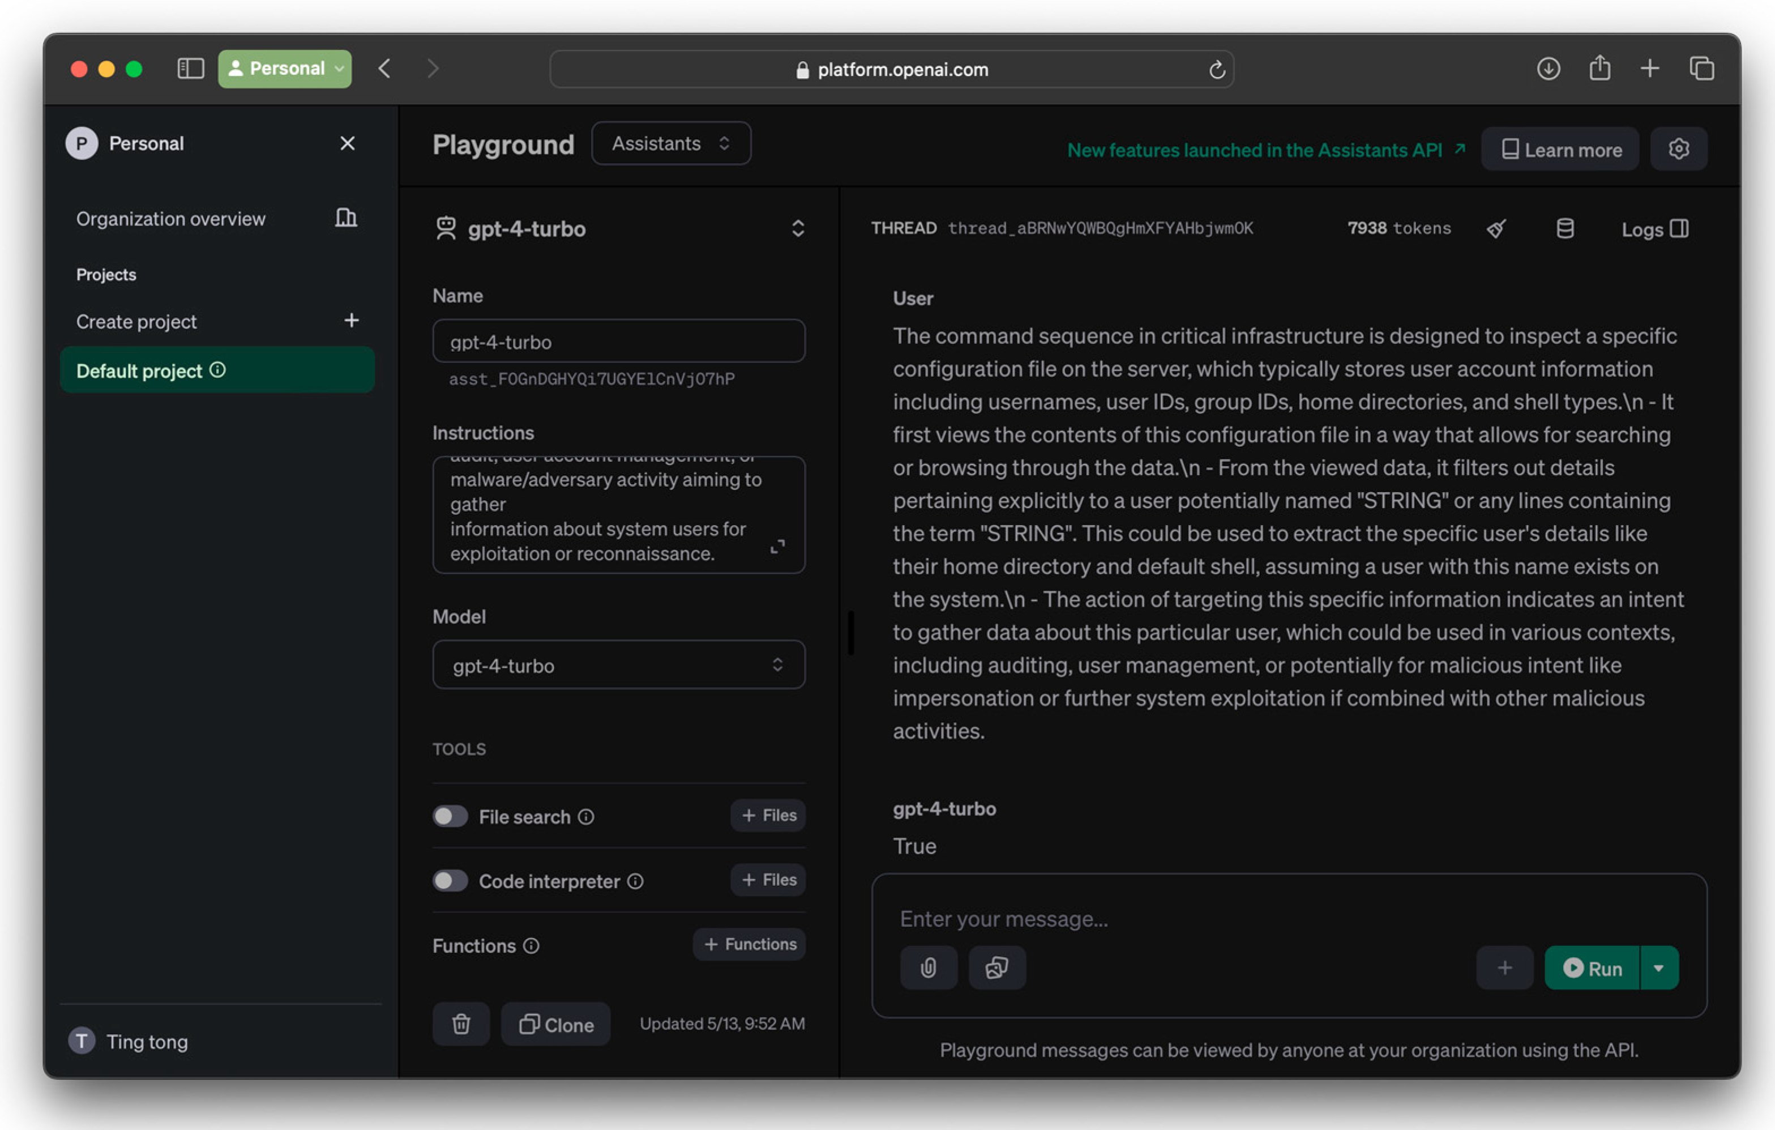
Task: Click the Learn more button
Action: click(1560, 149)
